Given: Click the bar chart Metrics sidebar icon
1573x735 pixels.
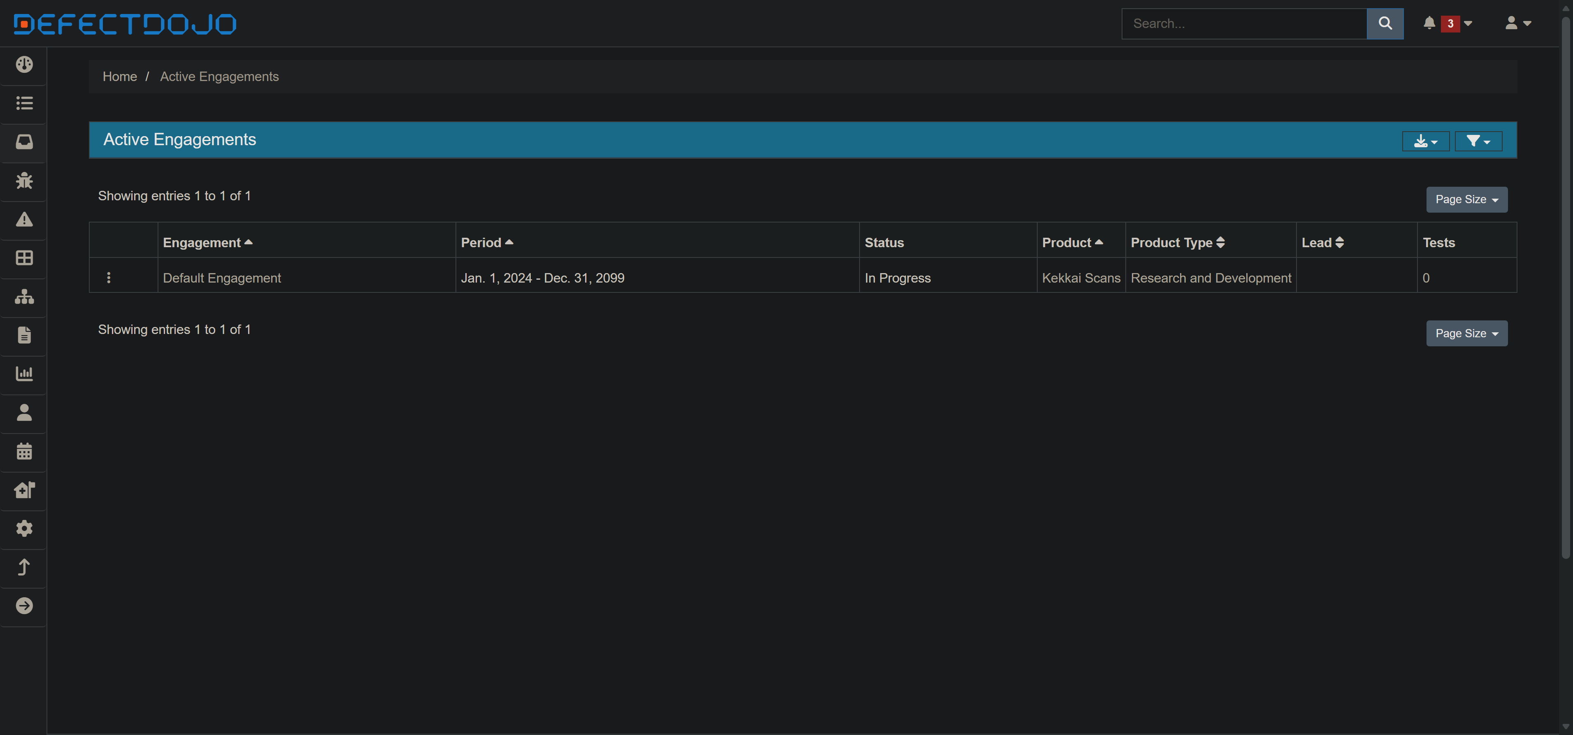Looking at the screenshot, I should tap(24, 373).
